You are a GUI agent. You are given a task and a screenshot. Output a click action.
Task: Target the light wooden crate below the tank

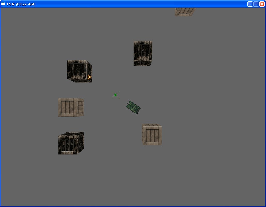[x=152, y=135]
